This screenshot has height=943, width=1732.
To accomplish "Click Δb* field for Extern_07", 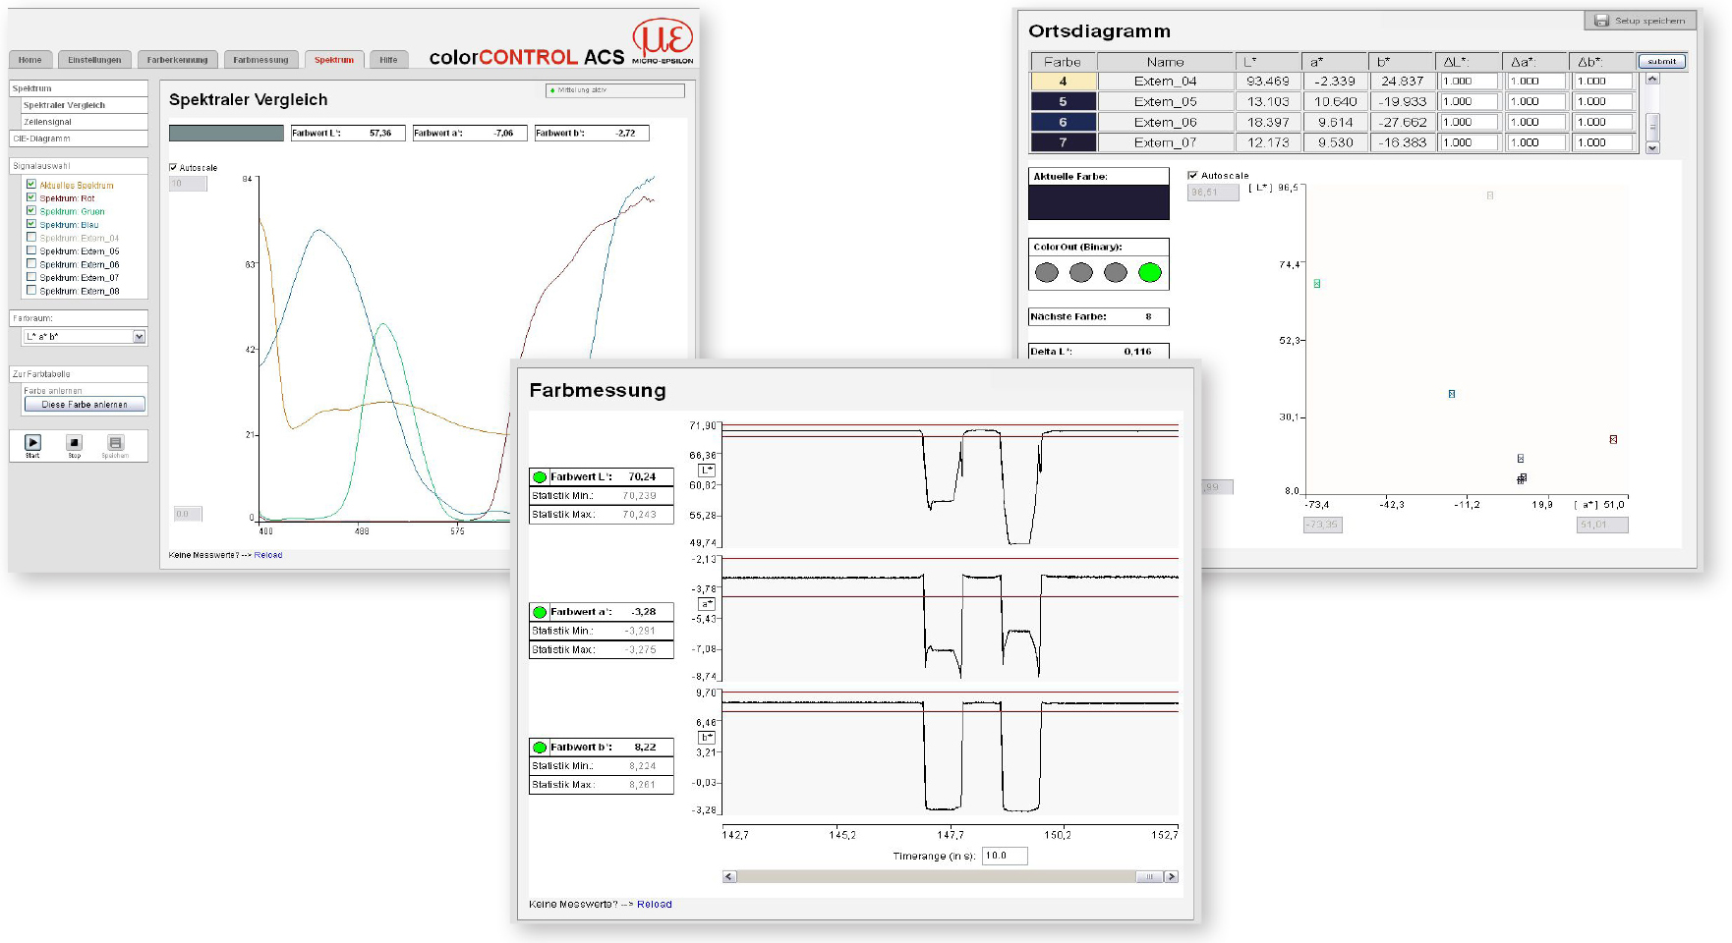I will 1604,142.
